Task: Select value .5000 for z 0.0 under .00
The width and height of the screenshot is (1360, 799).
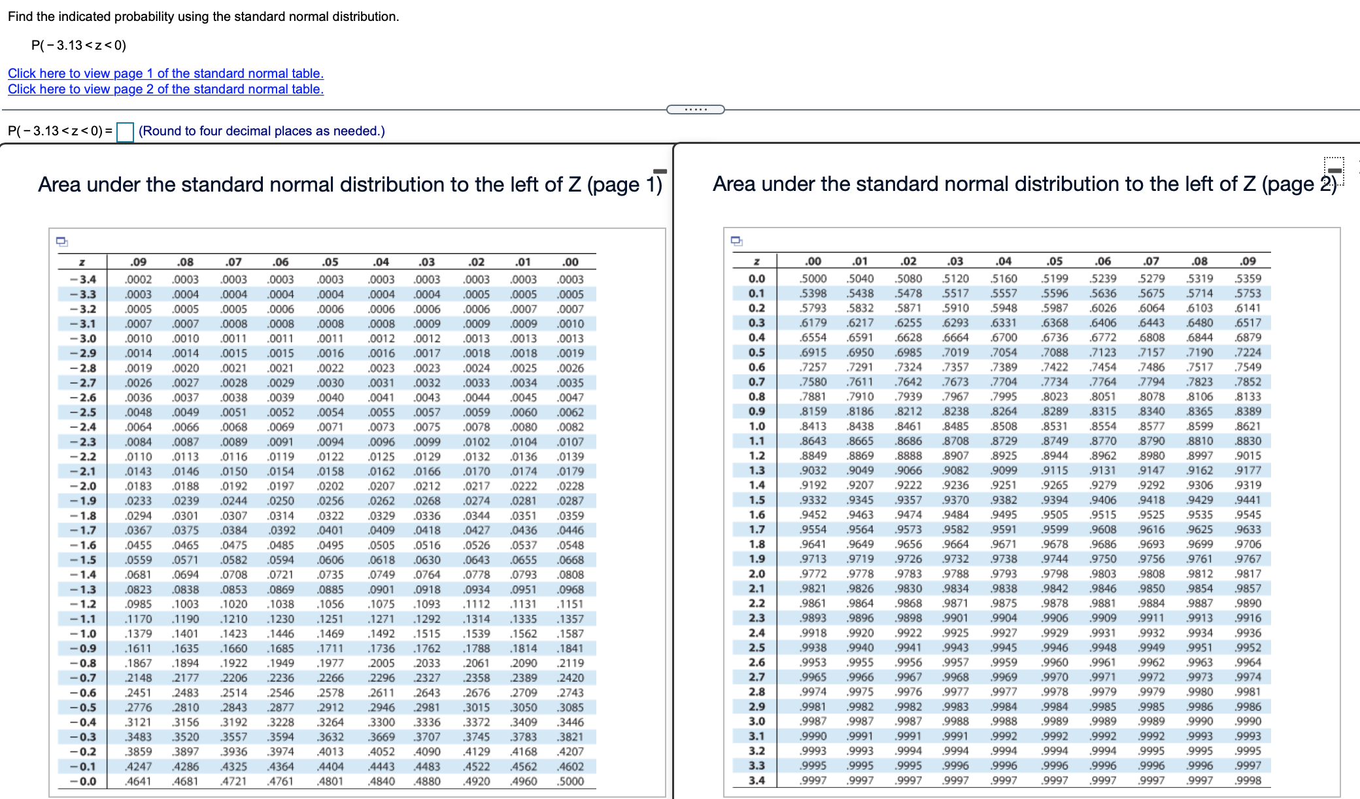Action: coord(813,277)
